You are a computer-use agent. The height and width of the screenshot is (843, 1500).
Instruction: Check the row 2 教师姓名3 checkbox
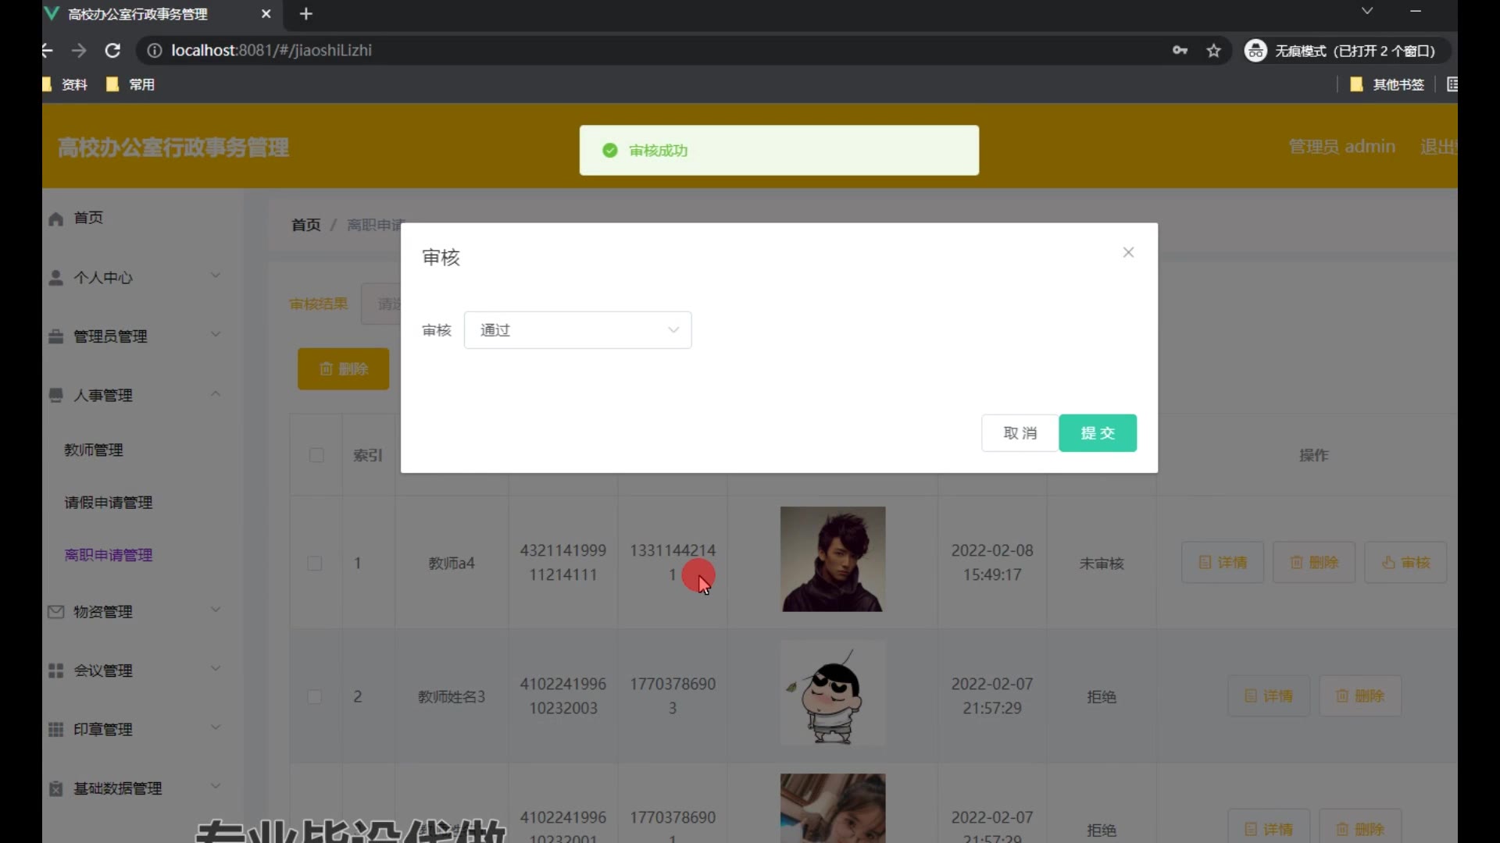[315, 697]
